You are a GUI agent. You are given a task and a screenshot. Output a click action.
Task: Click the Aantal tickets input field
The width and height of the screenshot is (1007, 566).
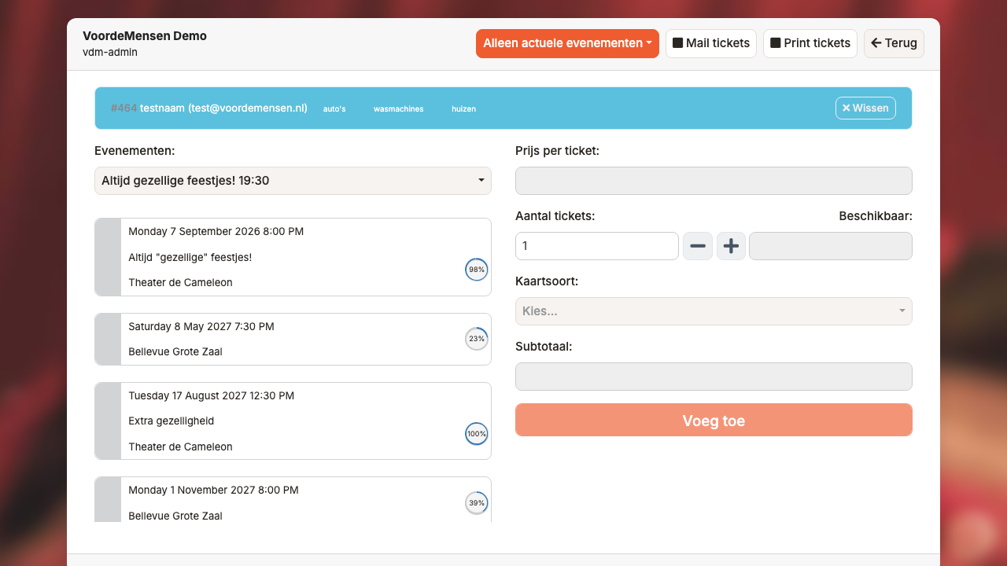[x=597, y=246]
